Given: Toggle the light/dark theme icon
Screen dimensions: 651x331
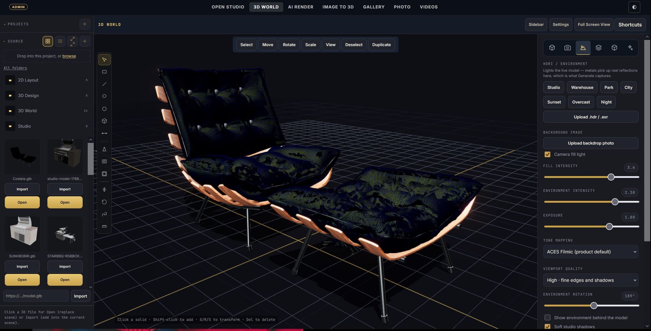Looking at the screenshot, I should coord(634,7).
